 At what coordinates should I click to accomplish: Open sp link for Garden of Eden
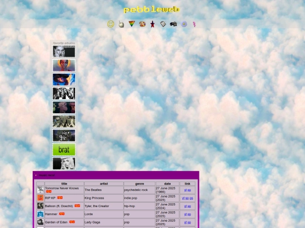[x=189, y=222]
